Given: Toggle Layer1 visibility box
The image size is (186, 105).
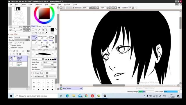Looking at the screenshot, I should click(11, 63).
